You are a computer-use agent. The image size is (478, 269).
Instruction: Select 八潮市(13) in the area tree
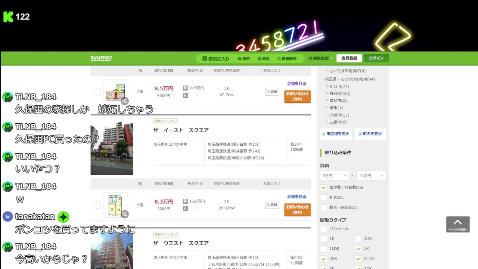[339, 115]
